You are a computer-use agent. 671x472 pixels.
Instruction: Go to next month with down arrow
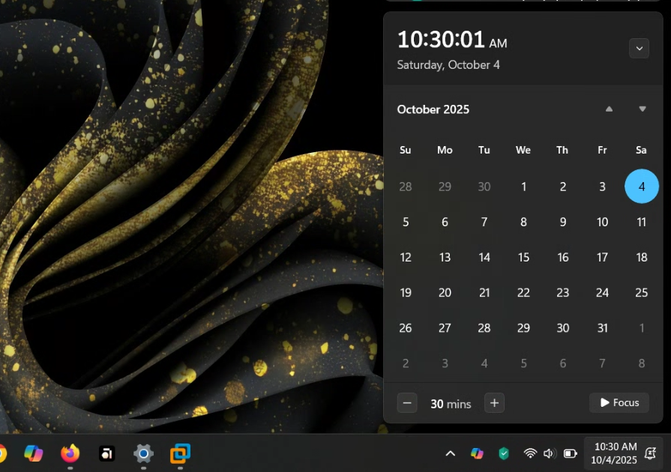[x=643, y=109]
